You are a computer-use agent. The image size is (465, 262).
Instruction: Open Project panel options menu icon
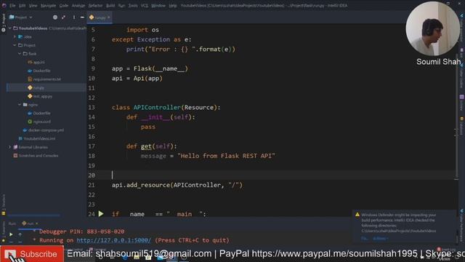coord(74,17)
